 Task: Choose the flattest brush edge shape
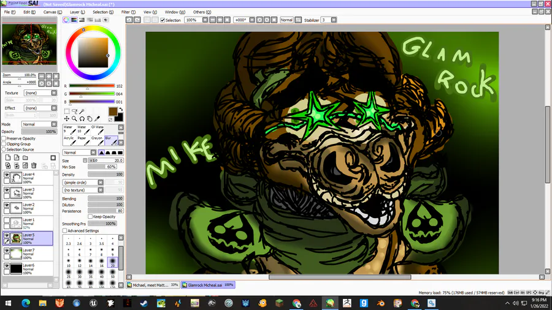[120, 153]
